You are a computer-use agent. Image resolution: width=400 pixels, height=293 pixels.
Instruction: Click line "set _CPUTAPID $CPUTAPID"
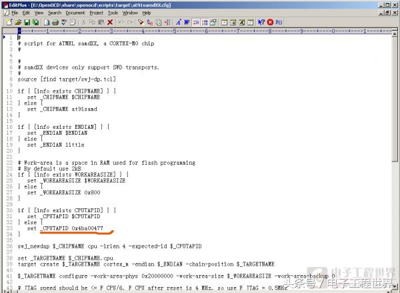click(x=63, y=216)
